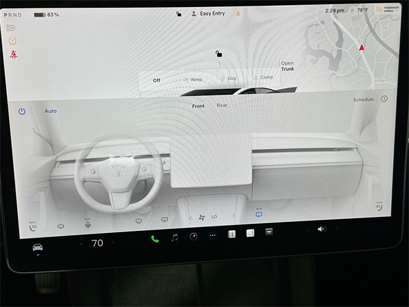Tap the battery level icon
Viewport: 409px width, 307px height.
(x=40, y=15)
